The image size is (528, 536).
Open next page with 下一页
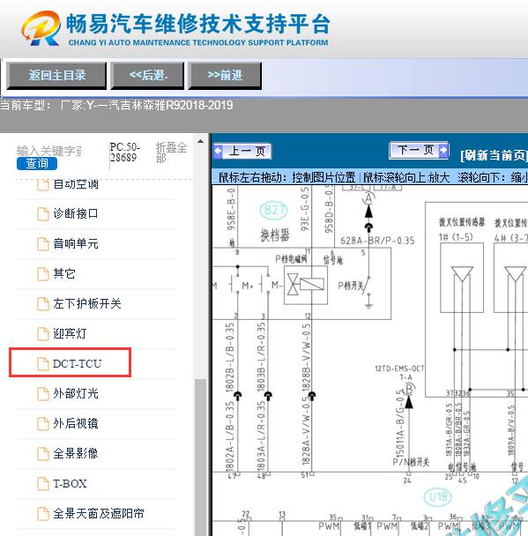[419, 150]
